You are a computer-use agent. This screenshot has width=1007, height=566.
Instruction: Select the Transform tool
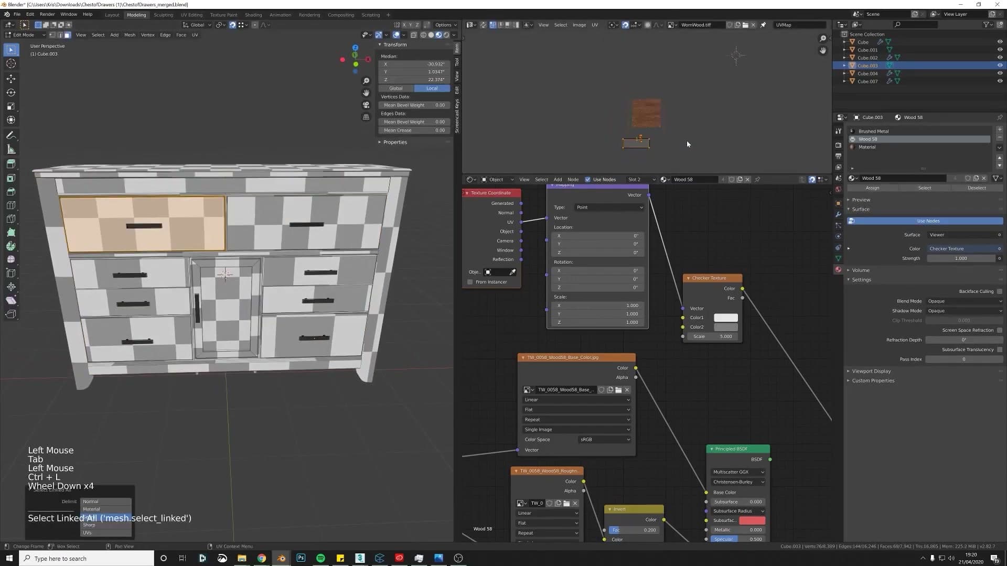point(11,120)
